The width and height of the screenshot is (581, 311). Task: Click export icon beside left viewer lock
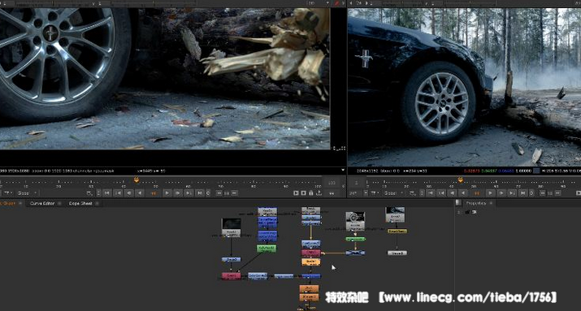point(319,193)
